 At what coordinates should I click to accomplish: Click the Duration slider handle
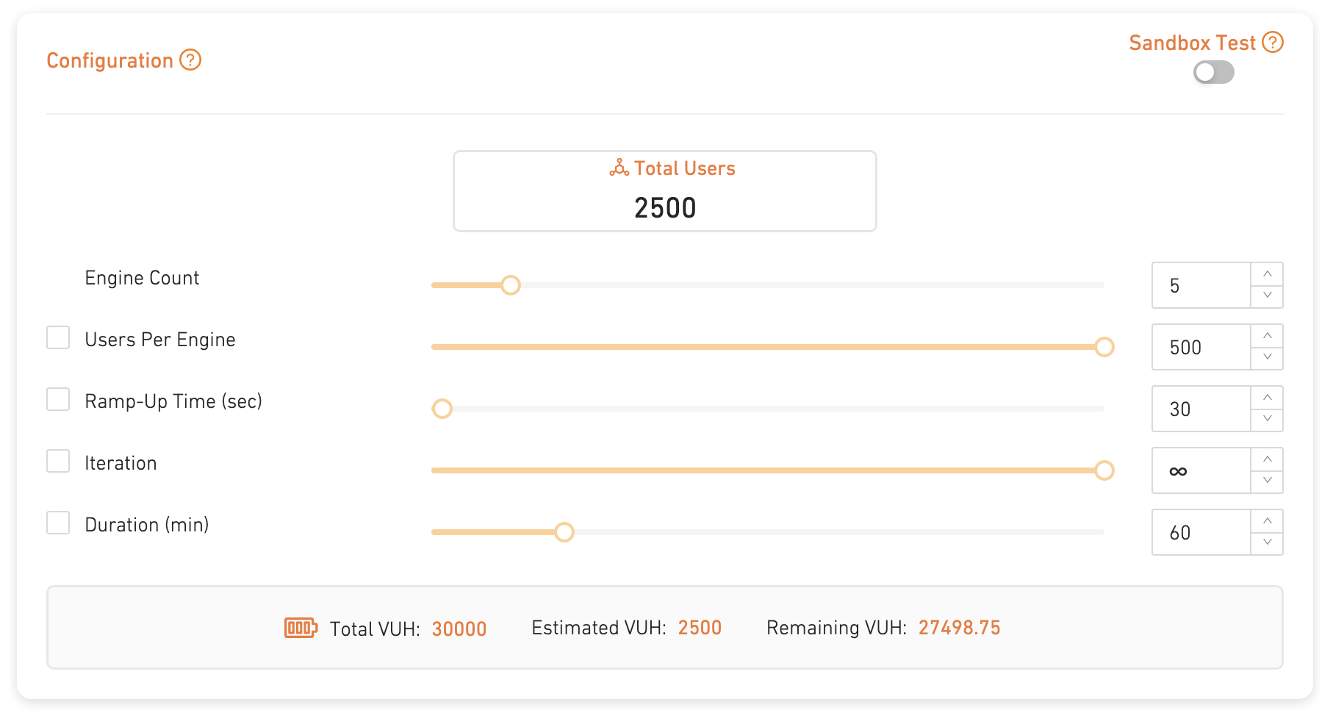pyautogui.click(x=564, y=532)
